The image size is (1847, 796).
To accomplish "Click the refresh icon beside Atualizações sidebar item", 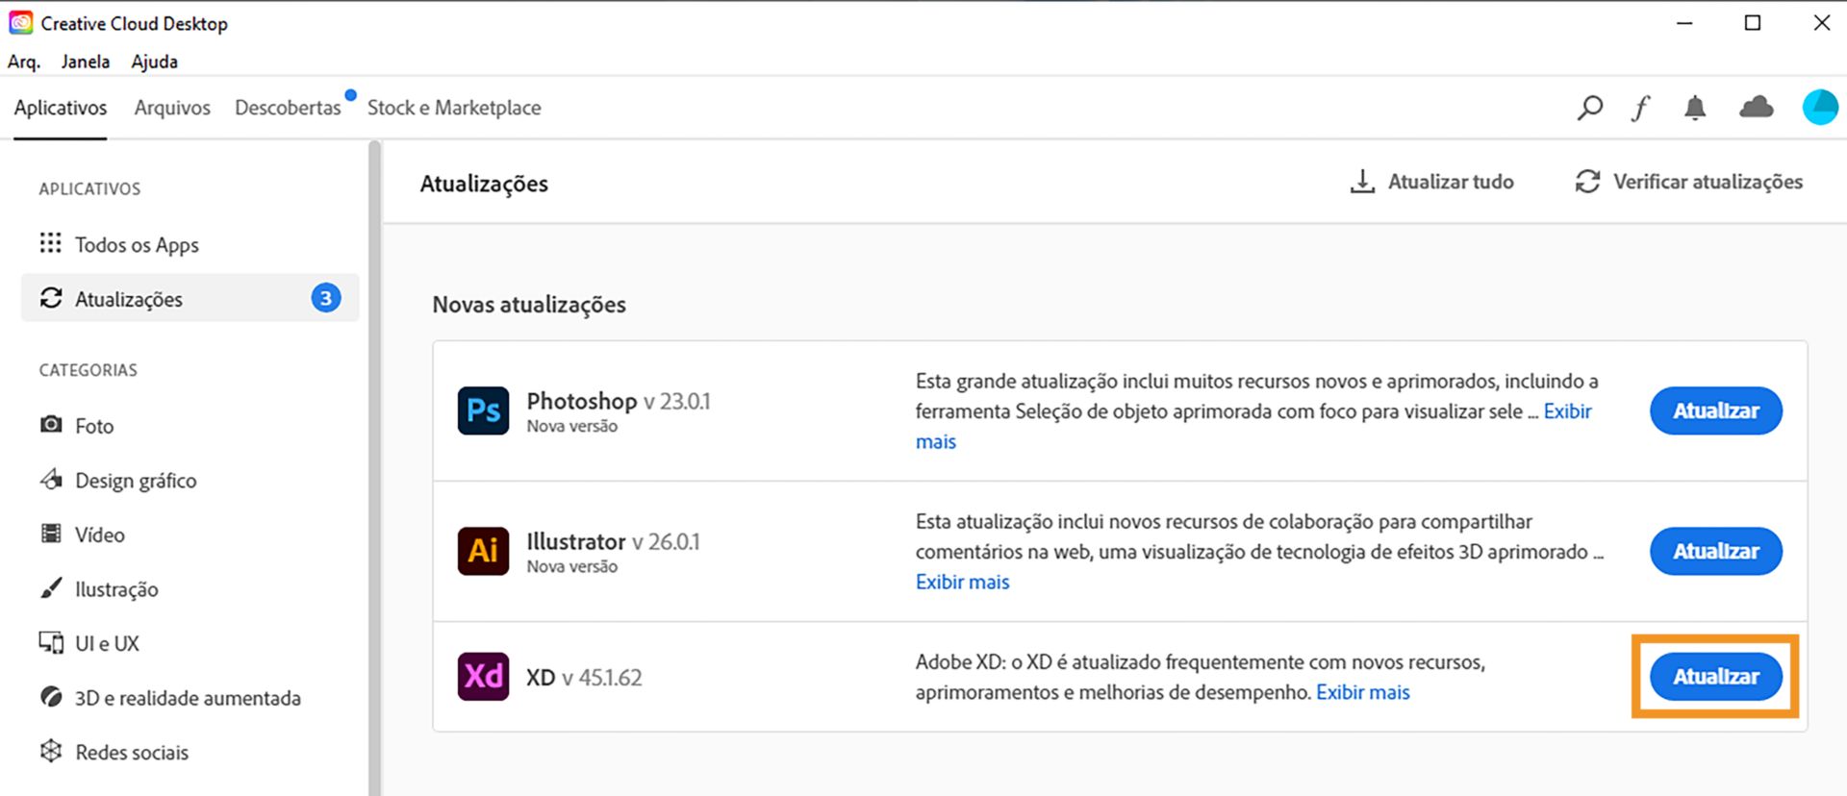I will (51, 298).
